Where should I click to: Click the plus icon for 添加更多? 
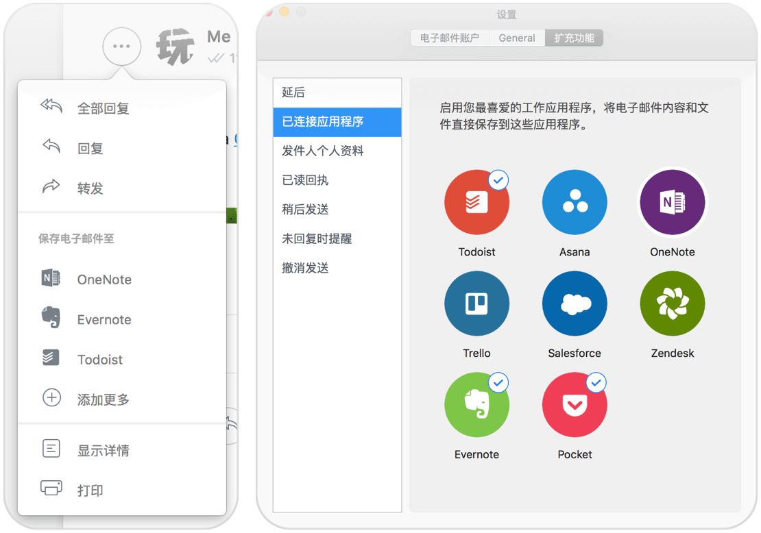pyautogui.click(x=51, y=397)
